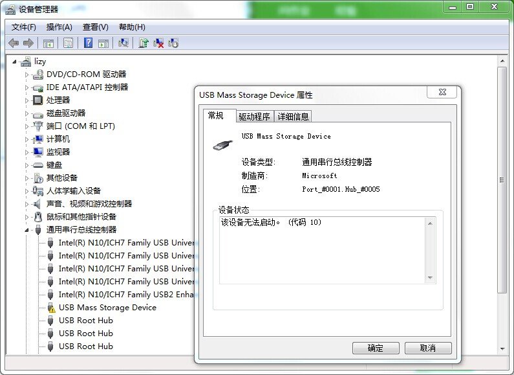The height and width of the screenshot is (375, 514).
Task: Click the 取消 button
Action: [428, 348]
